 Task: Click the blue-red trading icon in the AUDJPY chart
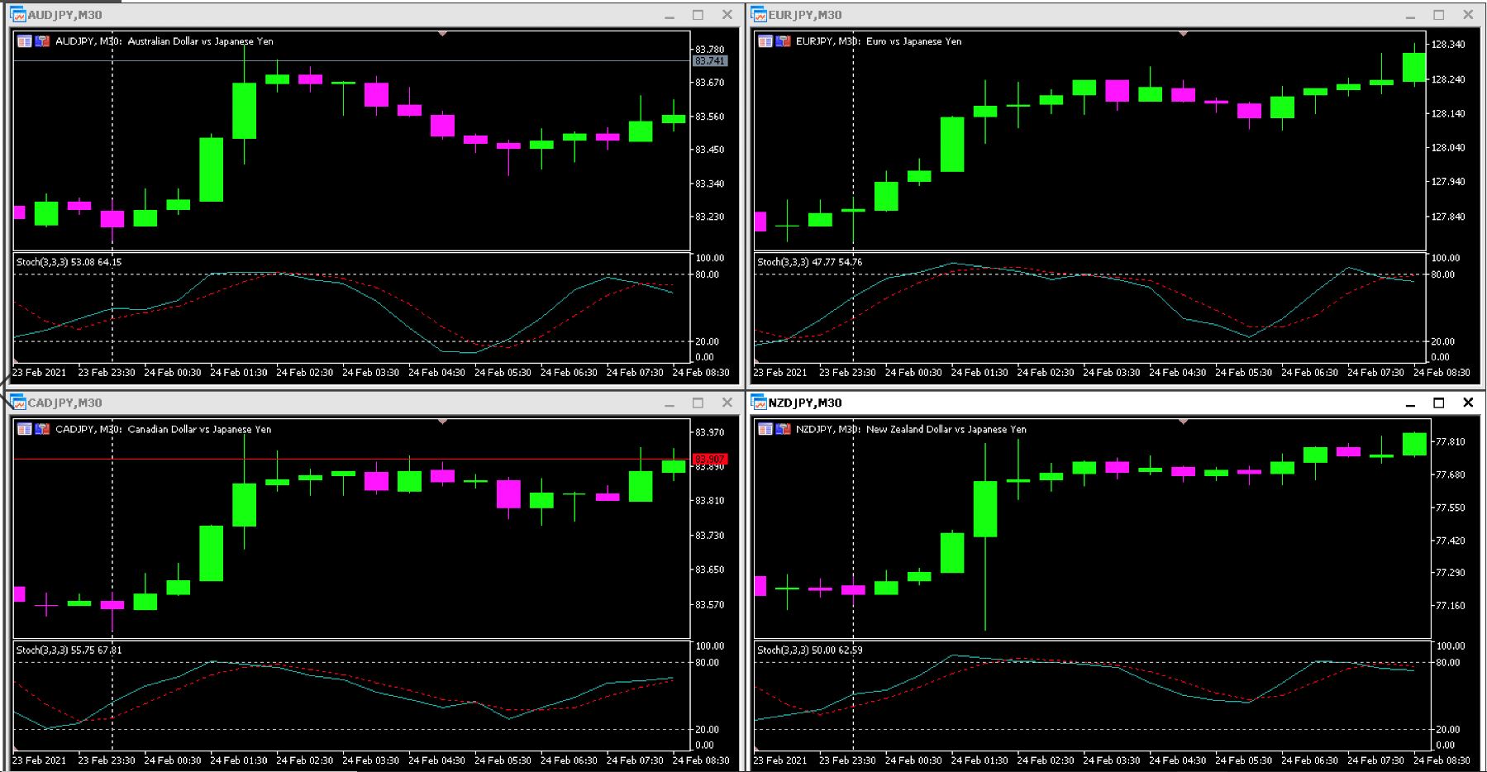point(42,41)
